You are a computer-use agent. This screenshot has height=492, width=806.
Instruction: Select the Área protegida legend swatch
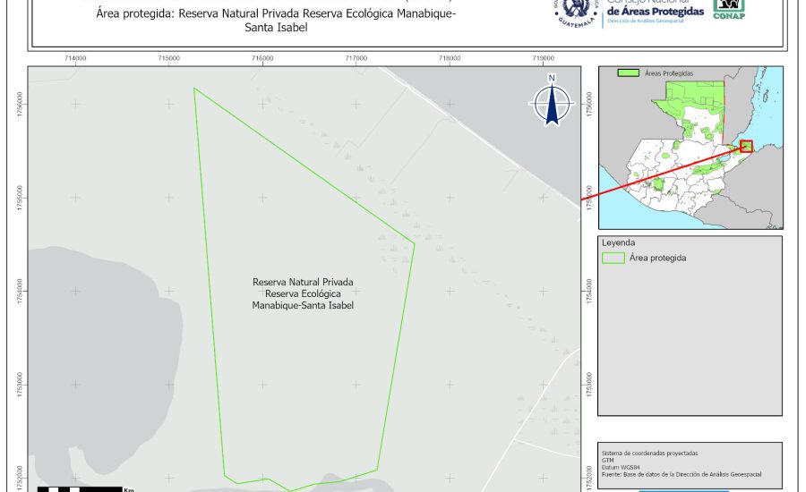(x=613, y=258)
